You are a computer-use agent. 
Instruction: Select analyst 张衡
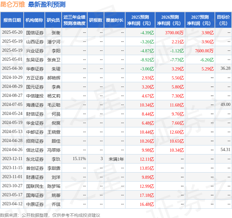tap(56, 33)
